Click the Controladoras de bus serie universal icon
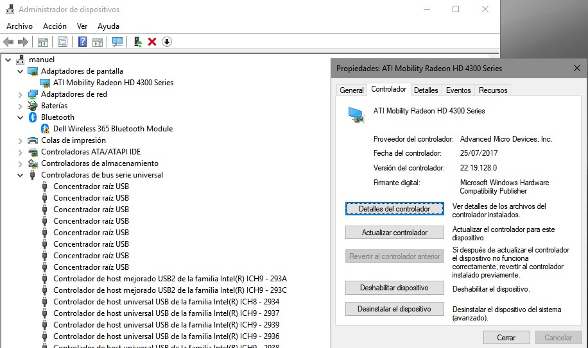588x348 pixels. point(33,175)
